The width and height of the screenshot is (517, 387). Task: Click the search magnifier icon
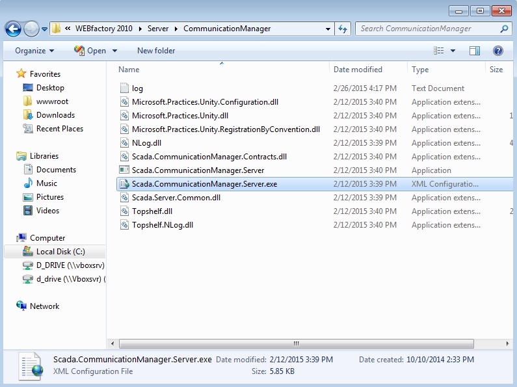pyautogui.click(x=504, y=29)
